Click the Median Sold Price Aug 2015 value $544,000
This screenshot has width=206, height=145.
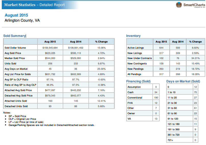point(50,58)
